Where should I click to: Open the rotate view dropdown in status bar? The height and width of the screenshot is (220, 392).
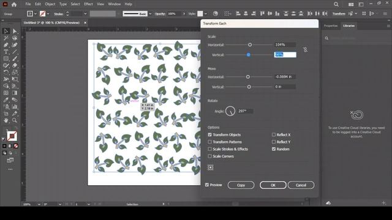coord(60,204)
